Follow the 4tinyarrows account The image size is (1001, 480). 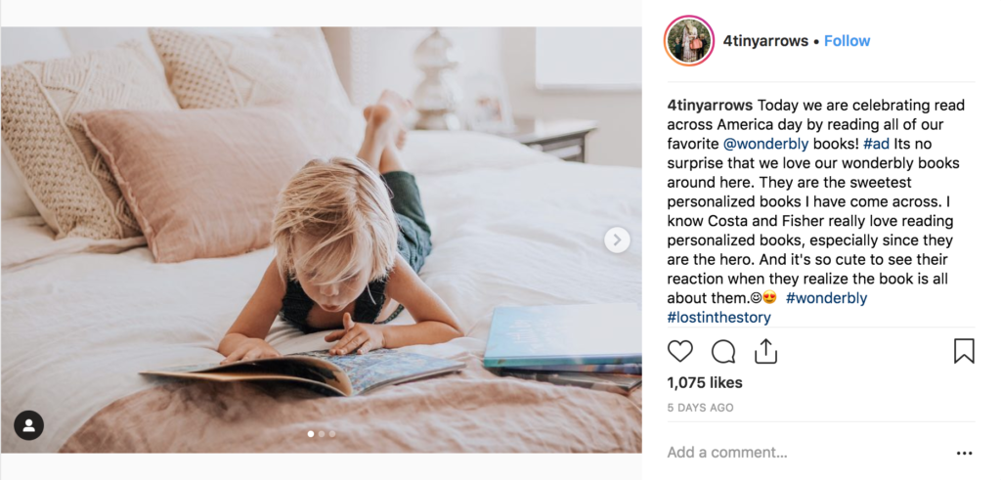(847, 41)
